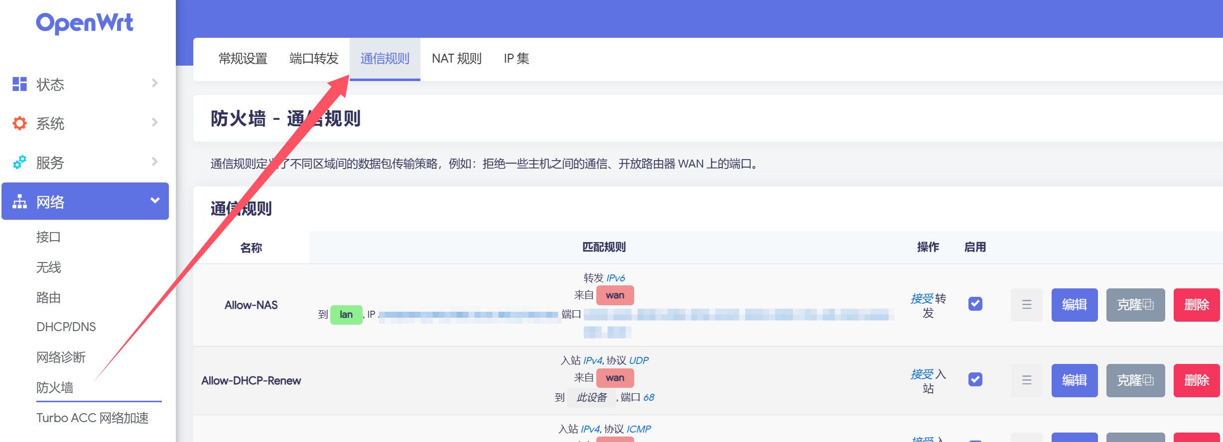Click the Status dashboard icon in sidebar

[19, 84]
